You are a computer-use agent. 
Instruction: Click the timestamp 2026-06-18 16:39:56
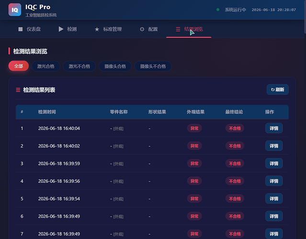[x=59, y=181]
